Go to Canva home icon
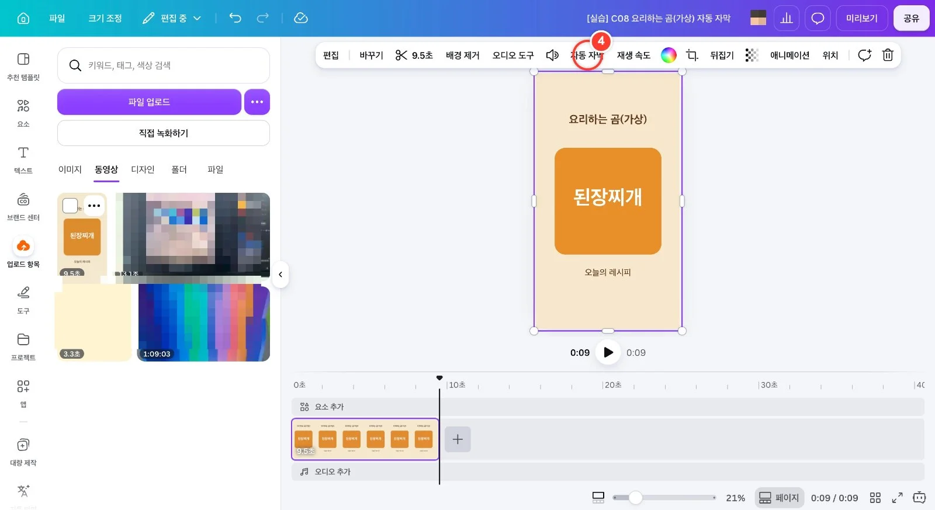This screenshot has width=935, height=510. point(23,18)
